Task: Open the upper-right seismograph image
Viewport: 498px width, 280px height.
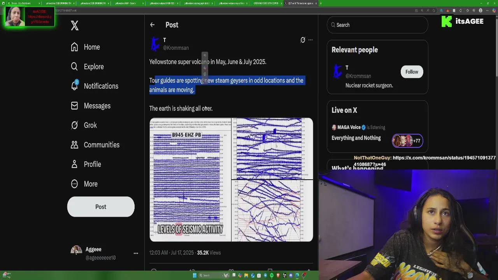Action: [272, 148]
